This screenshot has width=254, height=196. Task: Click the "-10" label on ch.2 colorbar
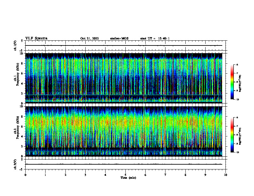(237, 152)
